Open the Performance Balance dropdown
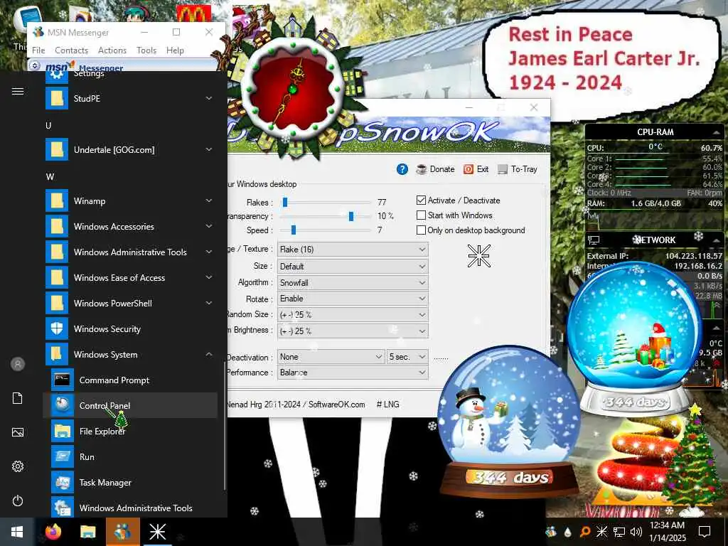The width and height of the screenshot is (728, 546). pyautogui.click(x=353, y=373)
